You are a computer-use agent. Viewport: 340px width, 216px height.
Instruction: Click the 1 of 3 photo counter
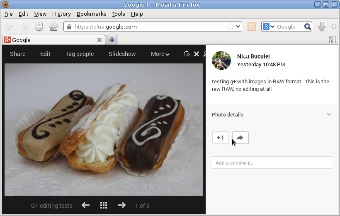click(142, 206)
